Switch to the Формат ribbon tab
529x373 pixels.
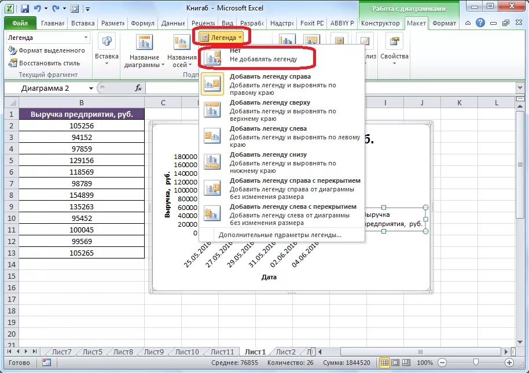(444, 23)
